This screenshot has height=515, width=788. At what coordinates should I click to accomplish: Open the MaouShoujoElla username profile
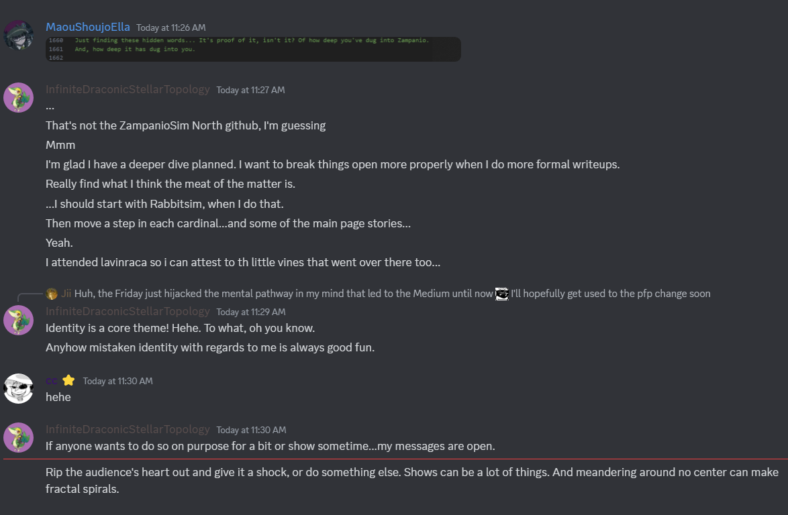tap(88, 27)
